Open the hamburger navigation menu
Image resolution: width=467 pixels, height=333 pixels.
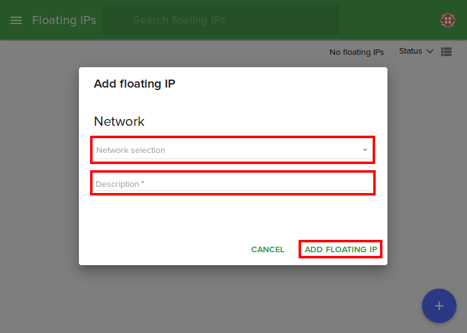(17, 20)
